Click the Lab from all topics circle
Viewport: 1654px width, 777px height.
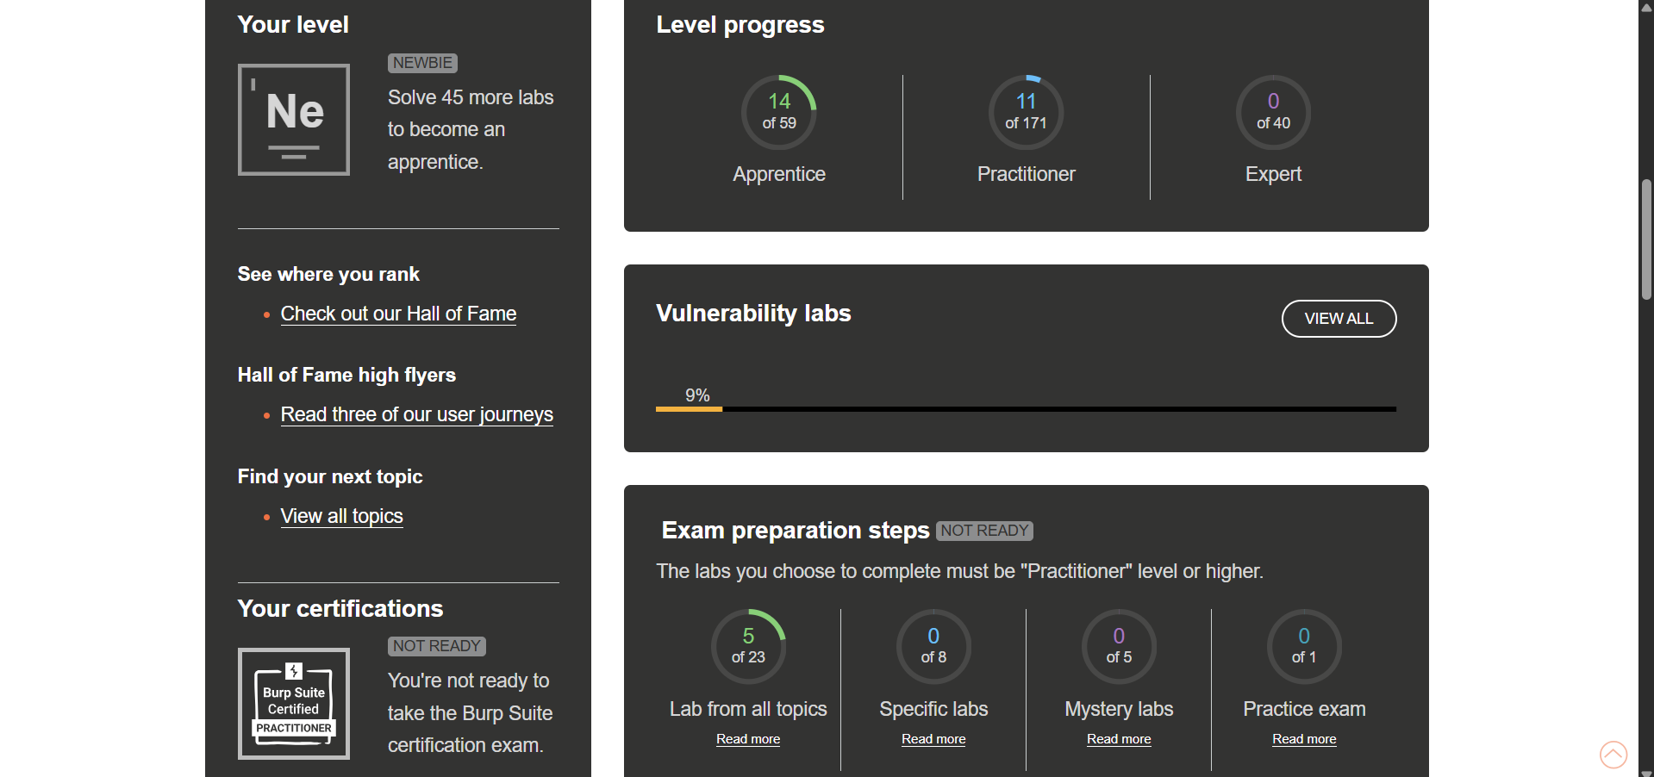pyautogui.click(x=748, y=646)
